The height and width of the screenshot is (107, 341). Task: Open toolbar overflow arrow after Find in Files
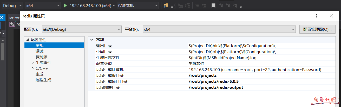[172, 7]
